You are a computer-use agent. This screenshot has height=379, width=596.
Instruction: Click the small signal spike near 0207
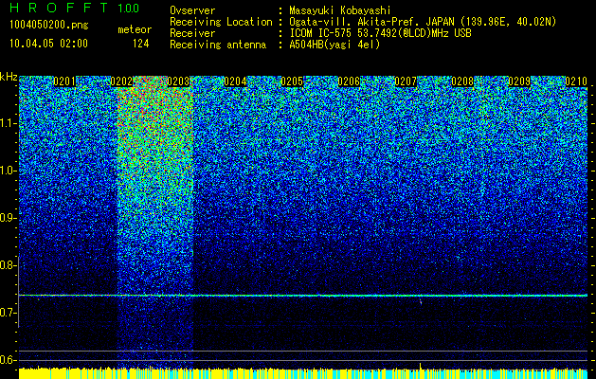click(421, 302)
